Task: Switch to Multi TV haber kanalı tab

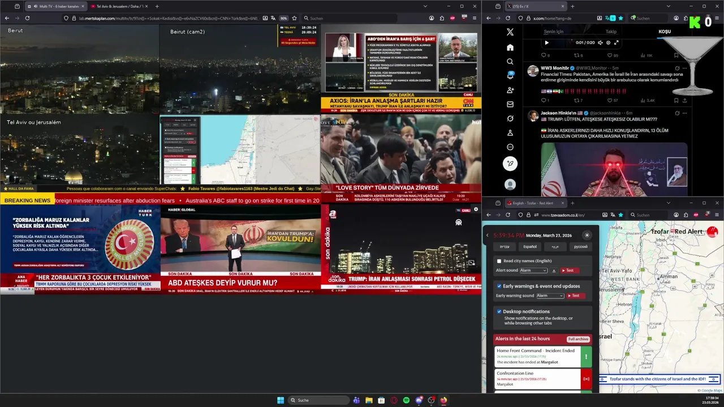Action: pyautogui.click(x=56, y=6)
